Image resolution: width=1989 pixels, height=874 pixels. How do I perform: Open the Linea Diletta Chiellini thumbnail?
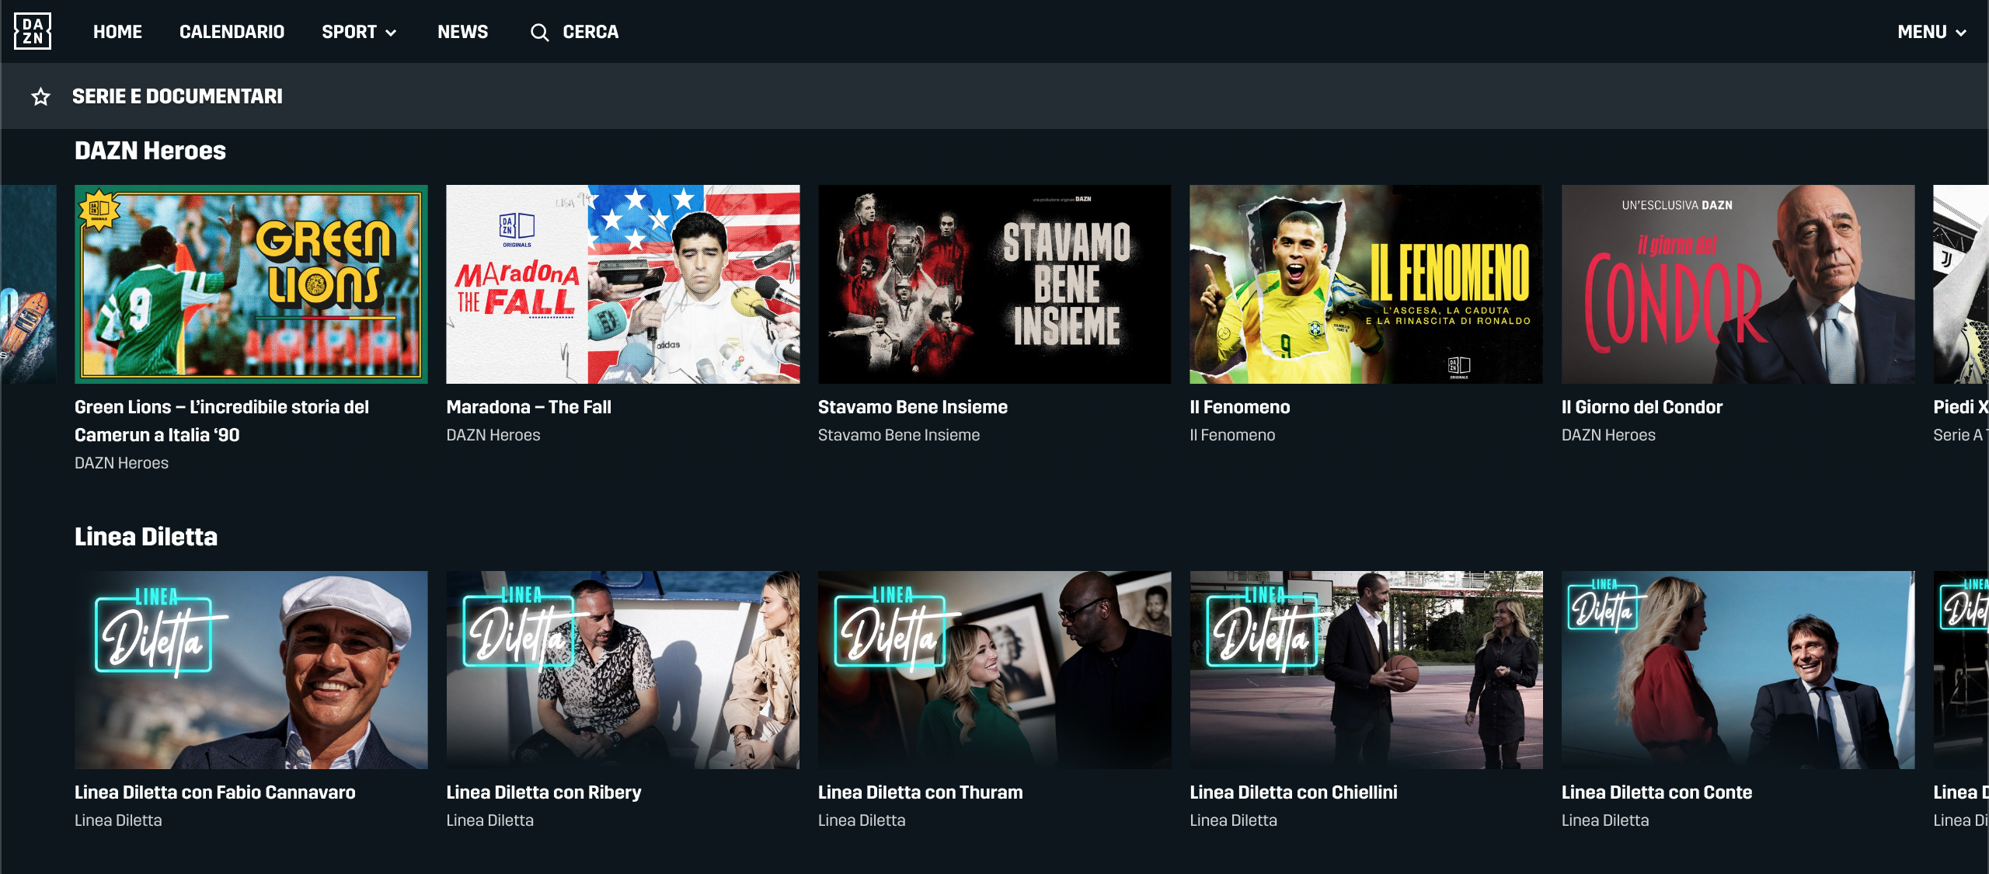pos(1366,670)
